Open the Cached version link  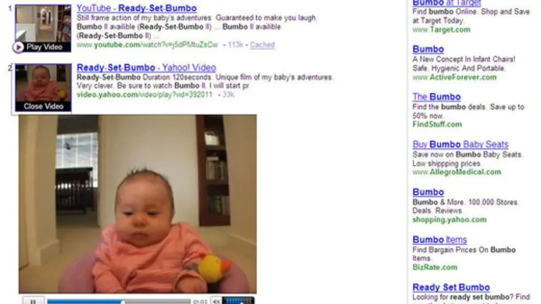(x=262, y=44)
